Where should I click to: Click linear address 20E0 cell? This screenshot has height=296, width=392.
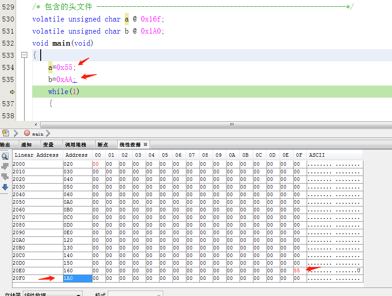pos(38,270)
